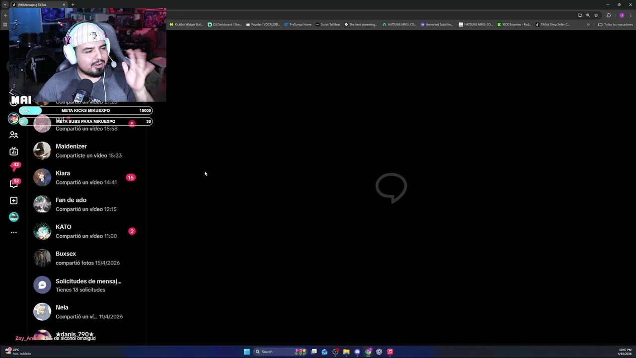
Task: Click Kiara's avatar thumbnail
Action: 42,178
